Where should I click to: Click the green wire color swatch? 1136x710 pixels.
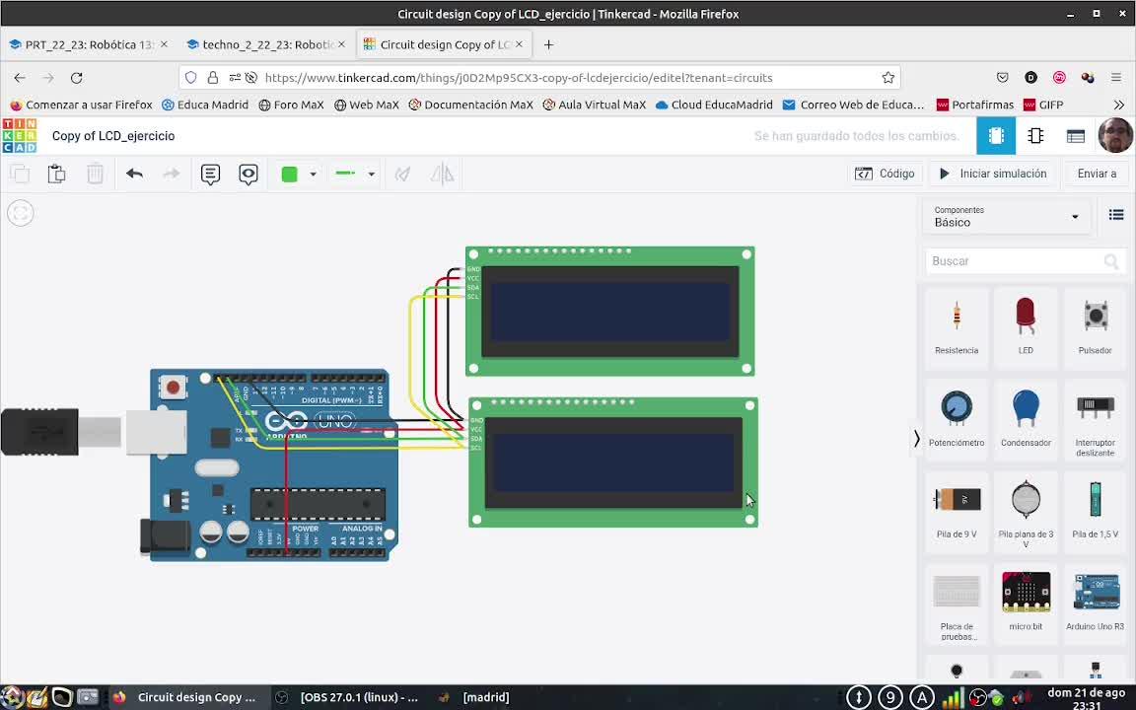click(x=289, y=174)
